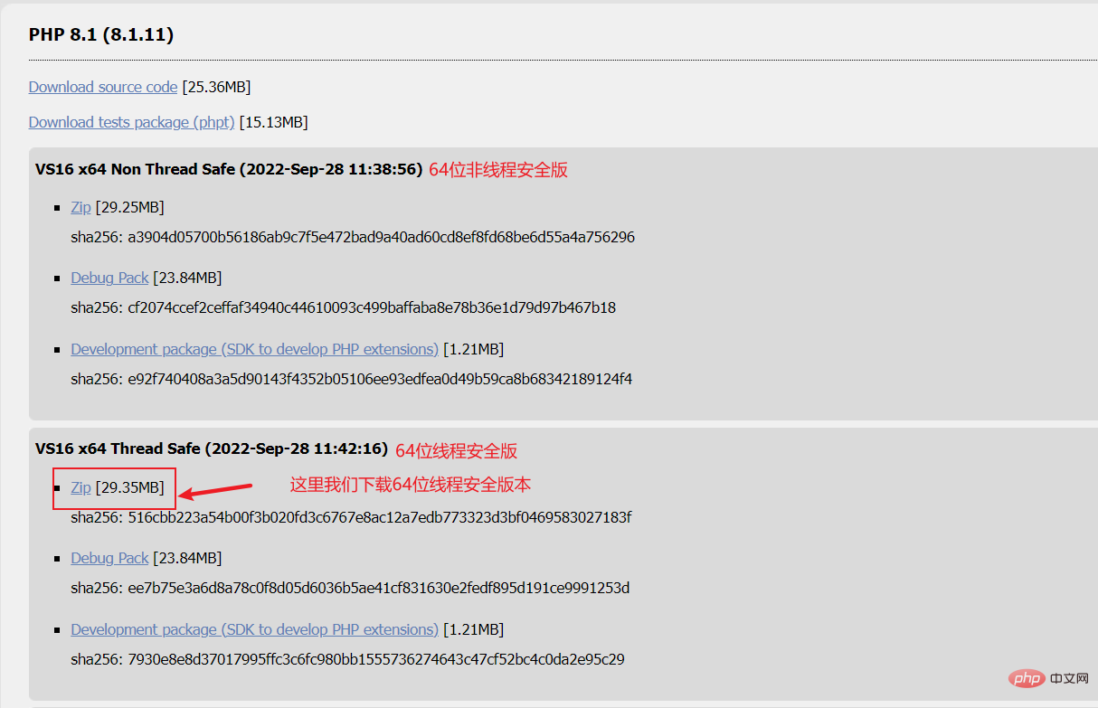Viewport: 1098px width, 708px height.
Task: Select VS16 x64 Non Thread Safe heading
Action: coord(229,169)
